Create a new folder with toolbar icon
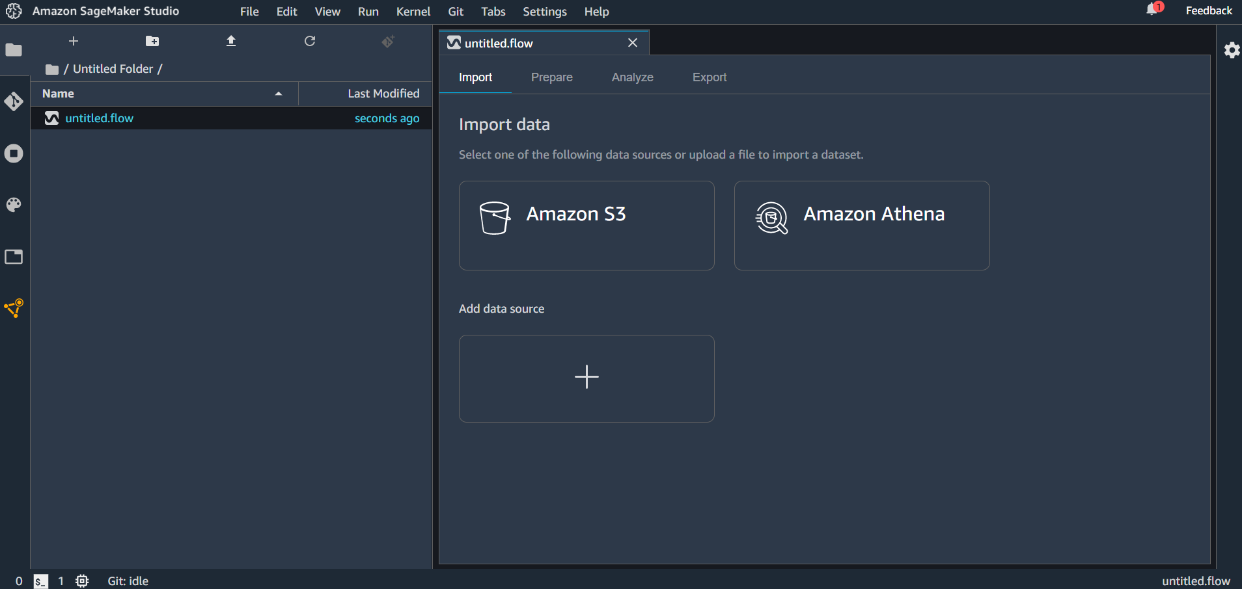 (x=152, y=41)
